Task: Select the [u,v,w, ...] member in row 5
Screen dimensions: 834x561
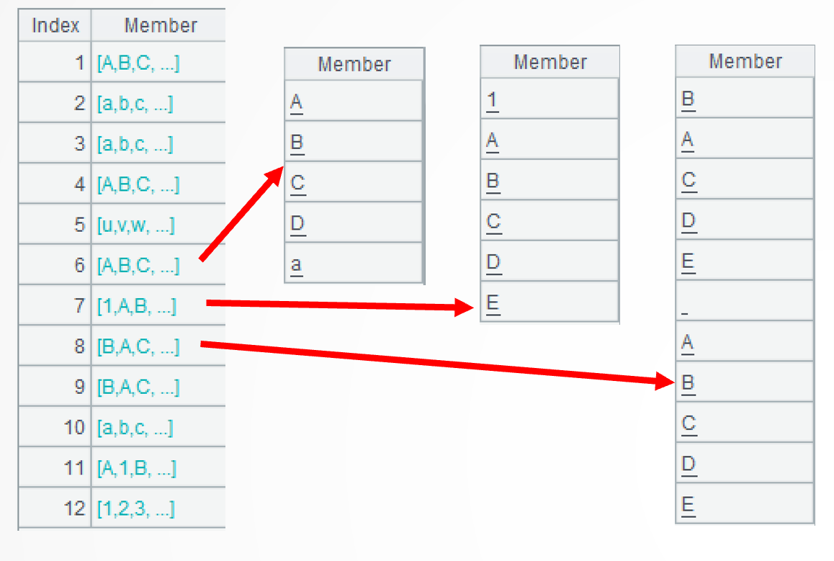Action: [135, 225]
